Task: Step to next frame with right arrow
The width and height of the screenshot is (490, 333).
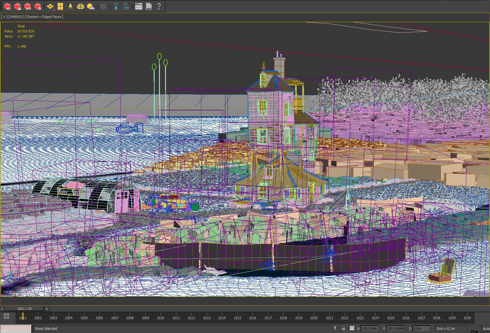Action: (x=47, y=309)
